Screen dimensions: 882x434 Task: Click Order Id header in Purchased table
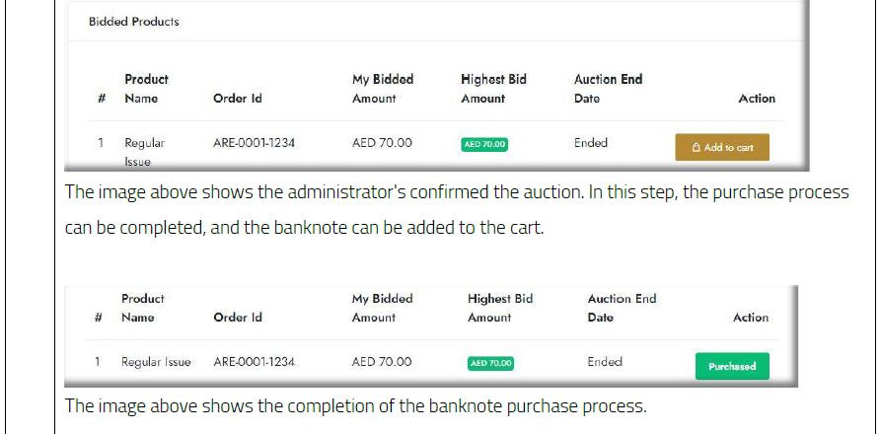pyautogui.click(x=238, y=318)
